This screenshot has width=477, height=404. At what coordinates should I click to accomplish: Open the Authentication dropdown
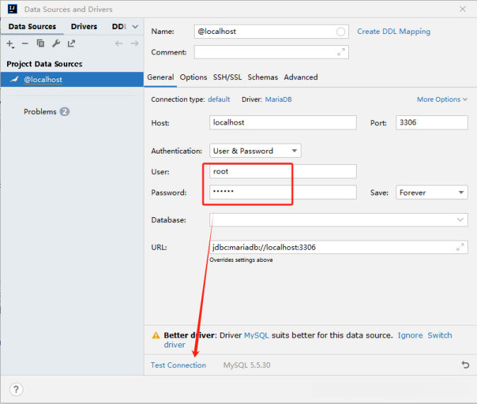(255, 151)
